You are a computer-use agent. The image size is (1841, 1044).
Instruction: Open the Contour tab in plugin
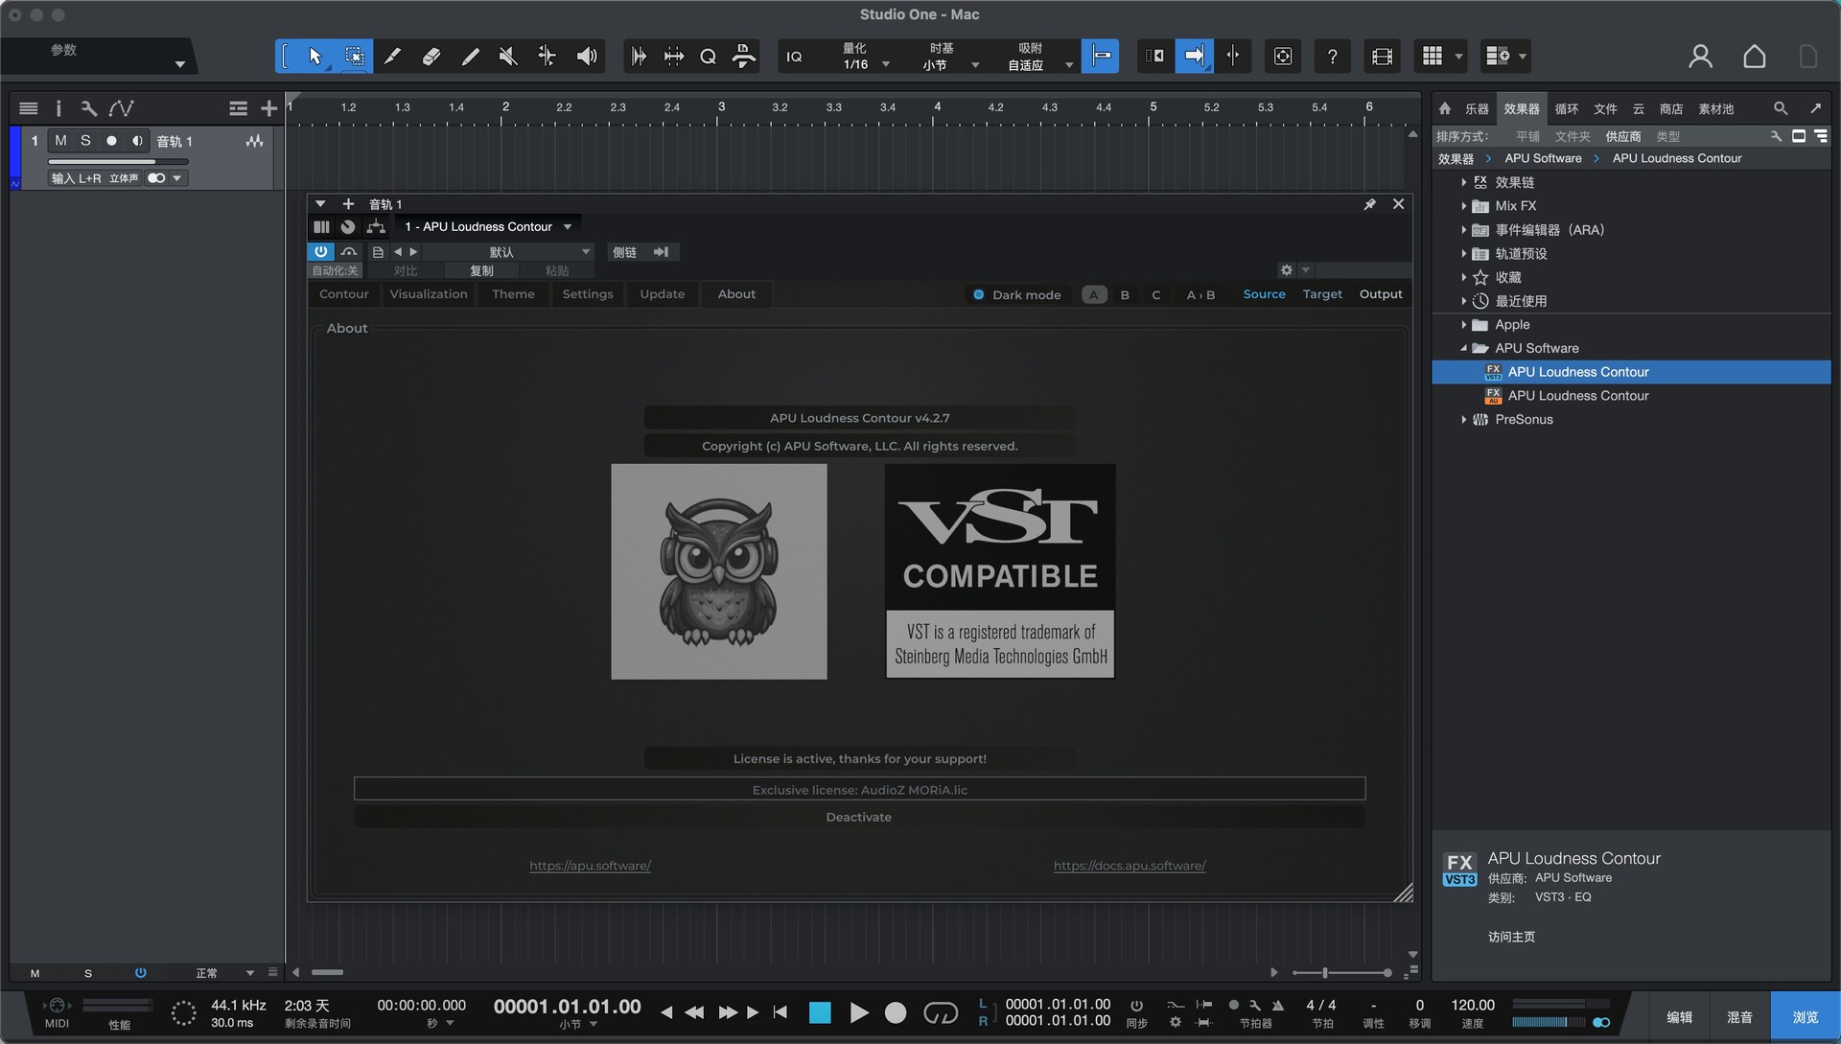point(343,294)
